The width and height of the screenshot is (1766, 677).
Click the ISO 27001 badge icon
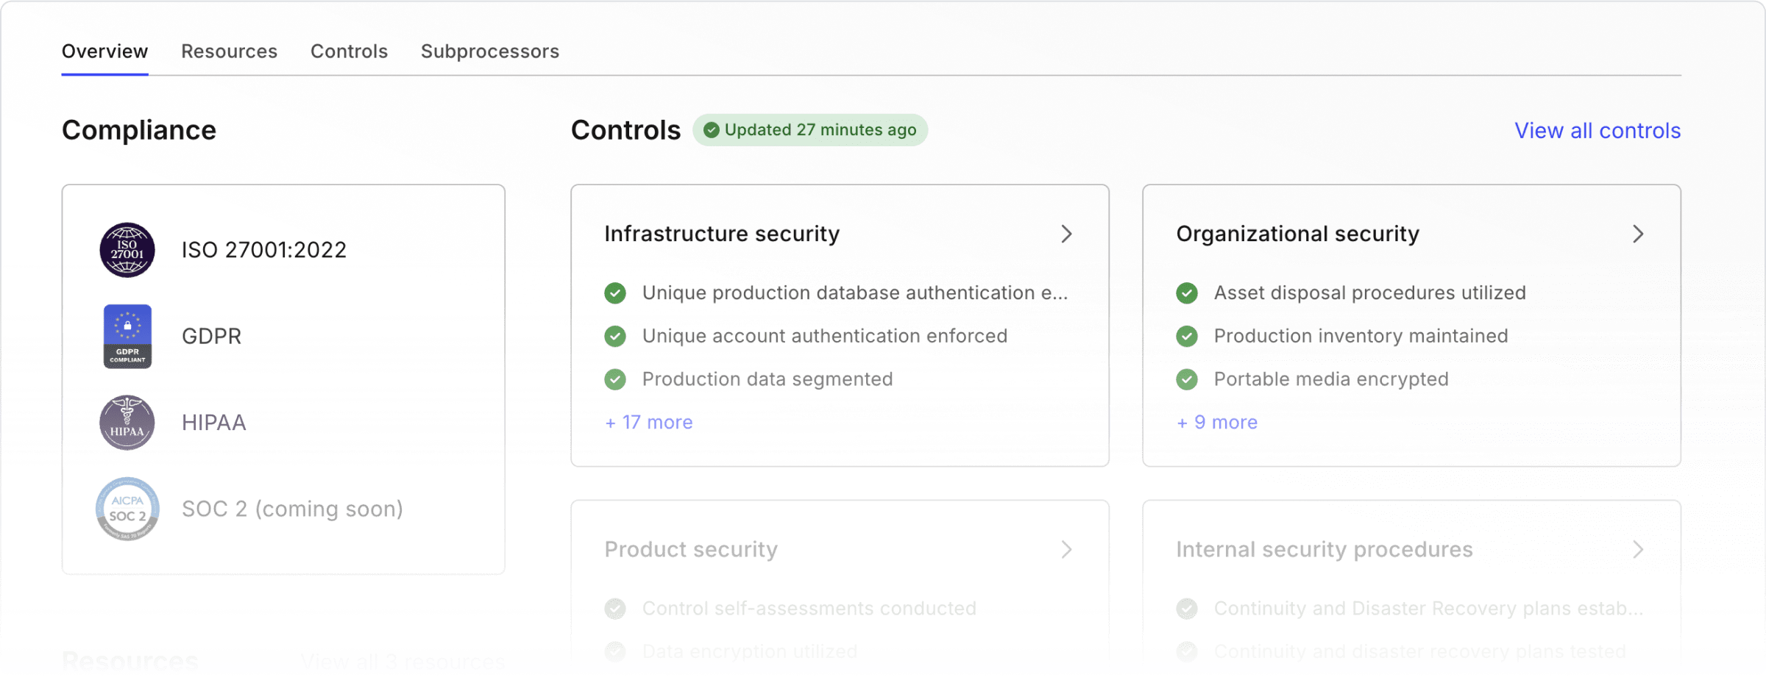point(127,250)
